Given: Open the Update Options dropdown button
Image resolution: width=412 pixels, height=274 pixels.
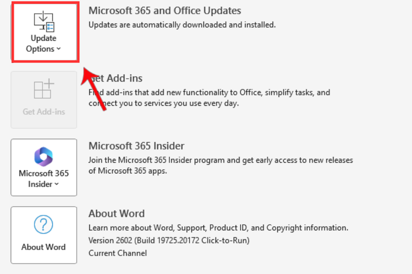Looking at the screenshot, I should point(44,32).
